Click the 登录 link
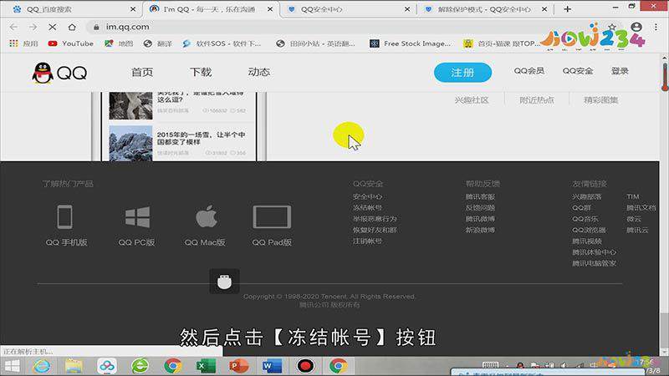Viewport: 669px width, 376px height. pos(620,71)
